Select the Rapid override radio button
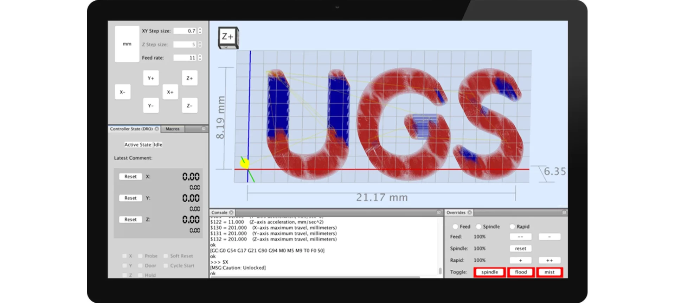 pyautogui.click(x=512, y=227)
